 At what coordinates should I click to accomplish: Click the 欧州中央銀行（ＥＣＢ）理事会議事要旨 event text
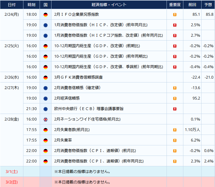[x=89, y=109]
